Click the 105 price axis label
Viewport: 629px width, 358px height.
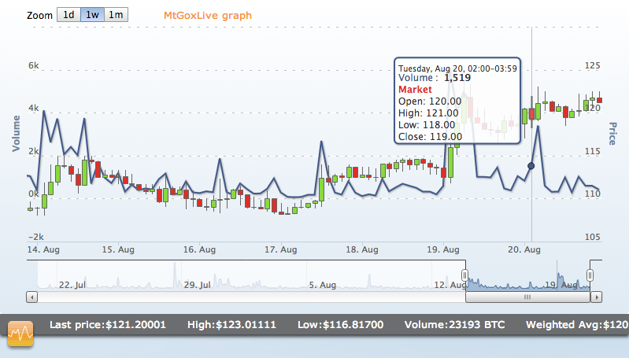point(593,237)
